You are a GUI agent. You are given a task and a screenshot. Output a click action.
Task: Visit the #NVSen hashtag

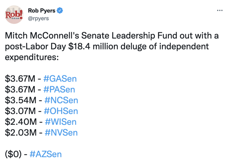tap(61, 132)
